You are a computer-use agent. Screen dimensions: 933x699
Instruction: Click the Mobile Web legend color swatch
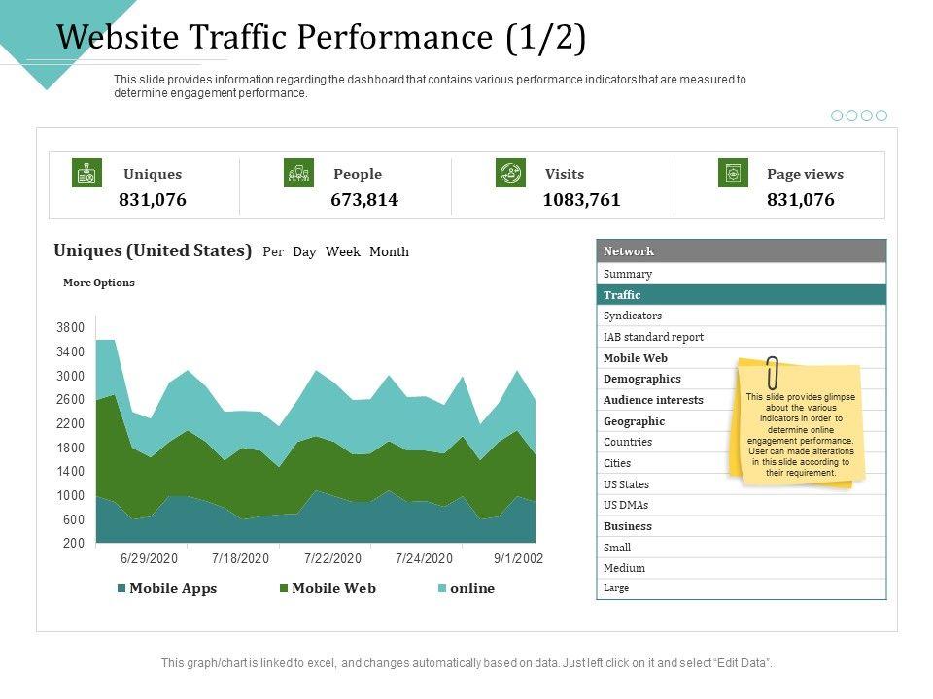[x=284, y=589]
